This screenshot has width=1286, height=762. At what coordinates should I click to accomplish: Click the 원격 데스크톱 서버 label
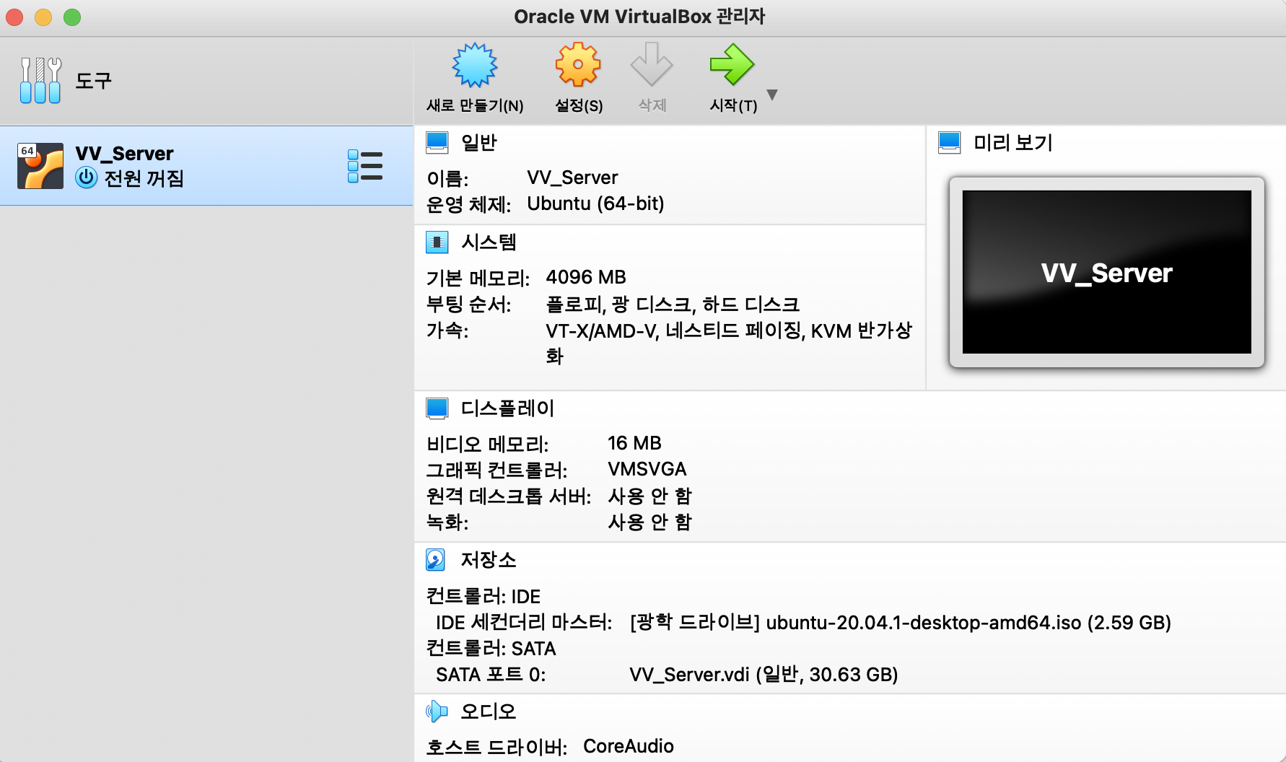point(508,496)
